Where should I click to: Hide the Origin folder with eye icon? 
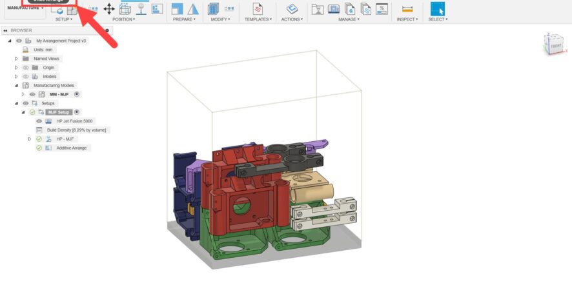pyautogui.click(x=26, y=68)
